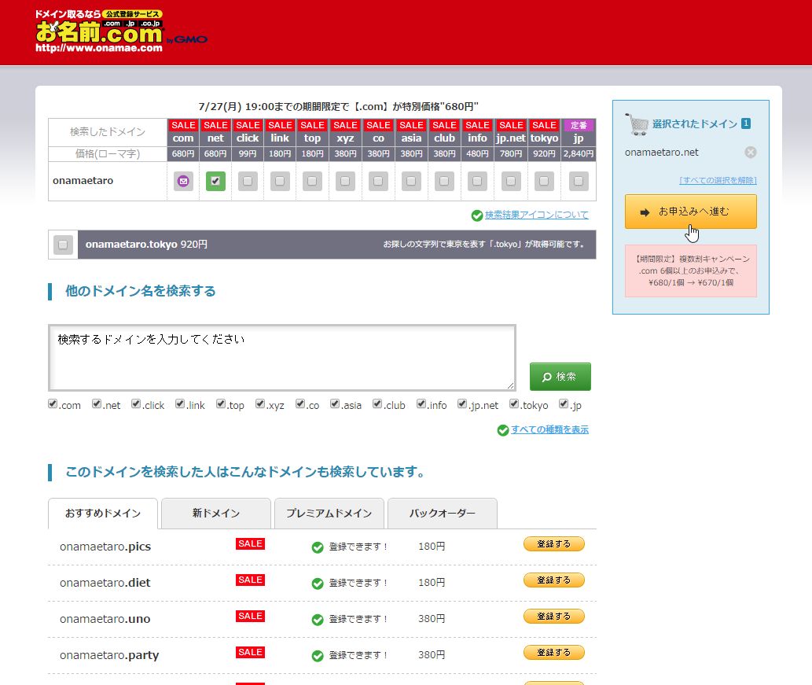This screenshot has width=812, height=685.
Task: Toggle the .com search filter checkbox
Action: tap(53, 403)
